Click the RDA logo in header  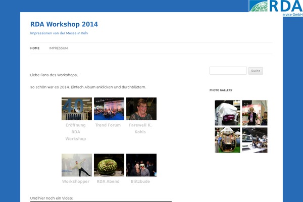(276, 8)
